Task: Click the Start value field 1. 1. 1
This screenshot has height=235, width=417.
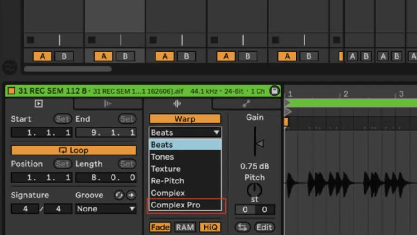Action: coord(42,132)
